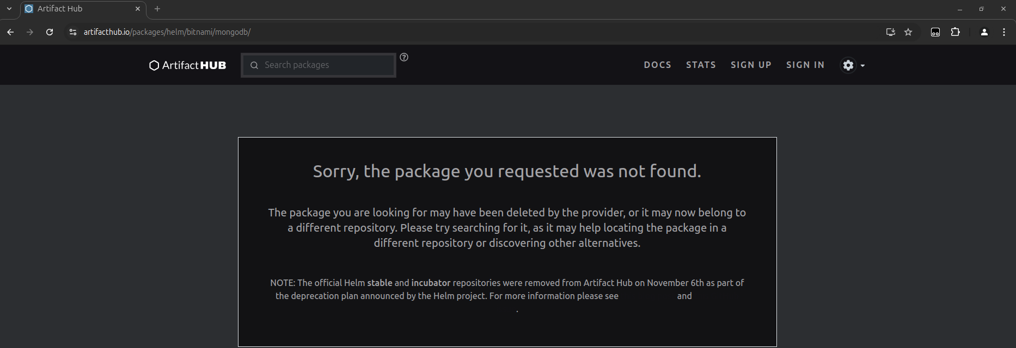The height and width of the screenshot is (348, 1016).
Task: Click SIGN IN link
Action: [x=805, y=65]
